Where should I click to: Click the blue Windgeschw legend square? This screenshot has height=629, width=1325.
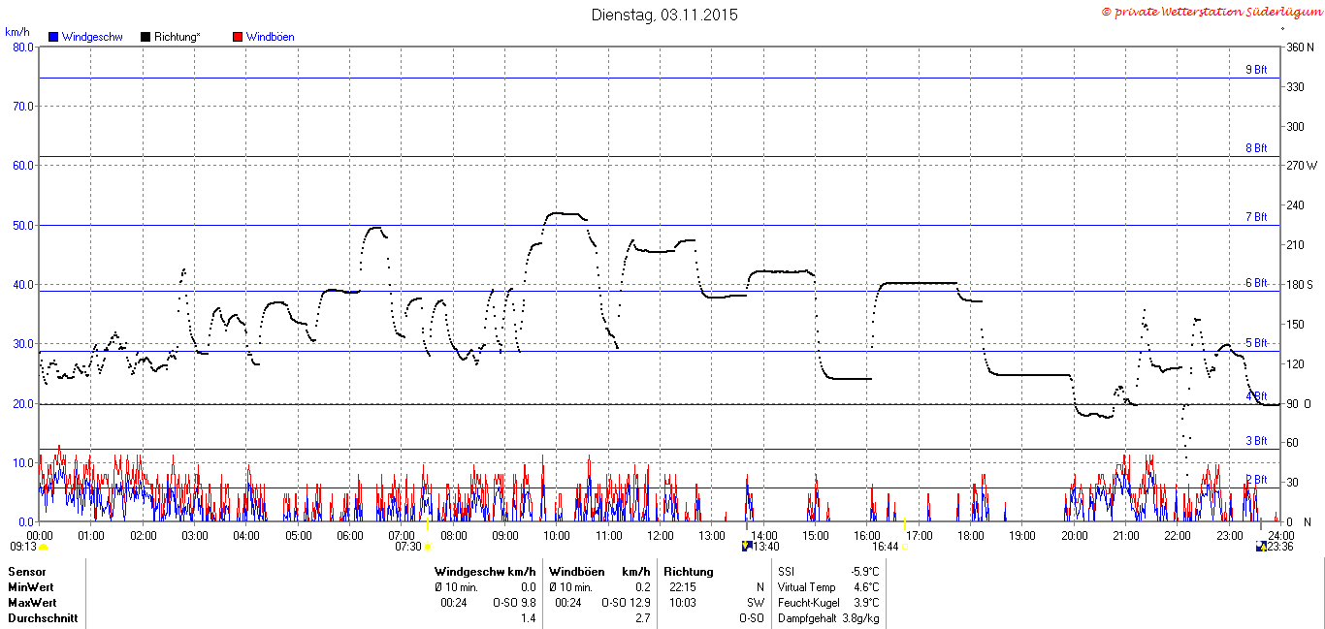tap(53, 37)
